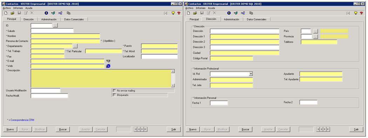Switch to Administración tab in left window
Image resolution: width=368 pixels, height=138 pixels.
49,20
